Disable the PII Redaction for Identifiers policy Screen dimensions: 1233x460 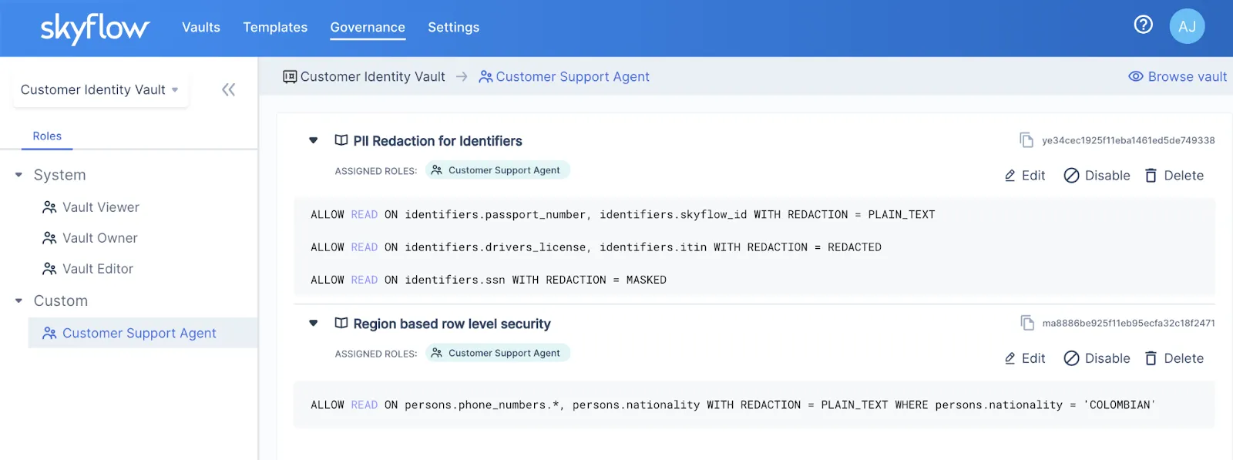(1097, 176)
